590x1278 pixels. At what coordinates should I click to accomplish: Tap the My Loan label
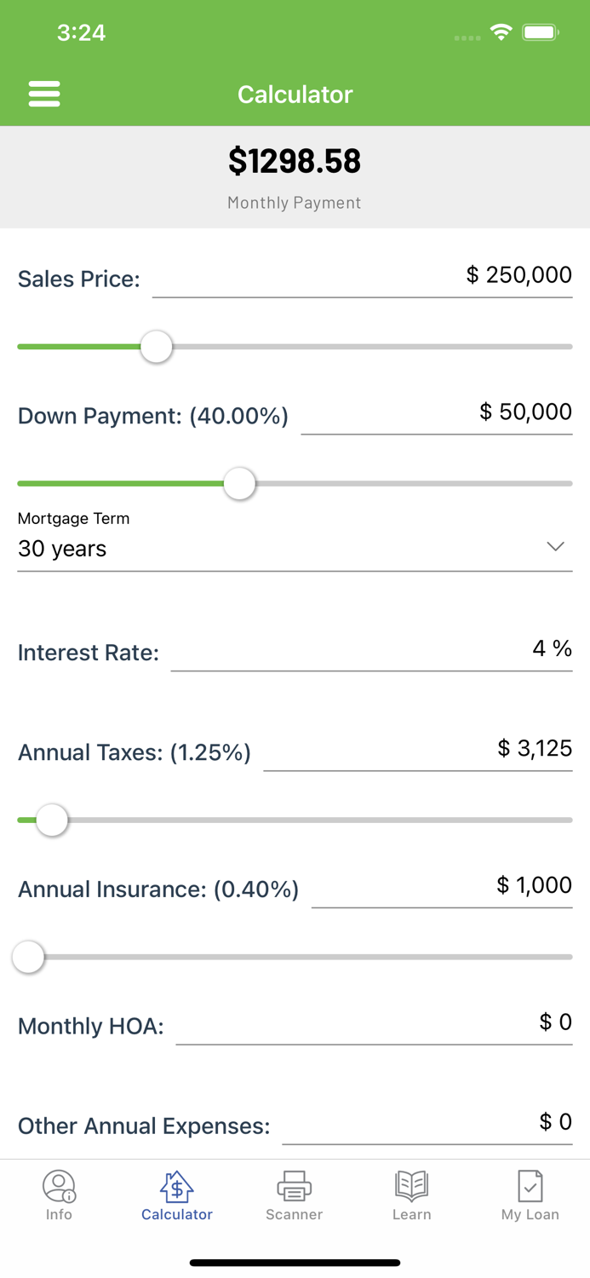click(x=530, y=1215)
